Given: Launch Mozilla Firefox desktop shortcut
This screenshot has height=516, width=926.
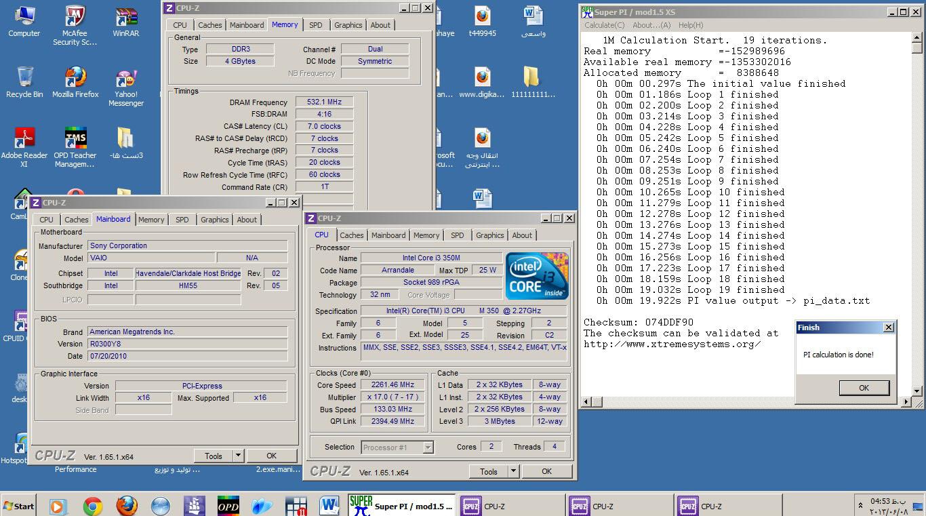Looking at the screenshot, I should tap(75, 82).
